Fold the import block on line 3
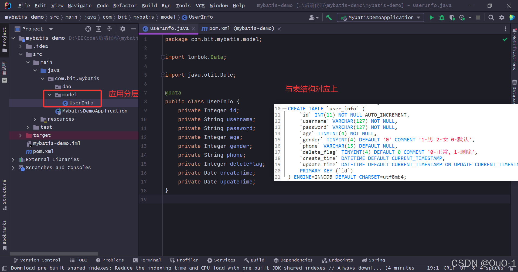Screen dimensions: 518x272 click(x=163, y=57)
